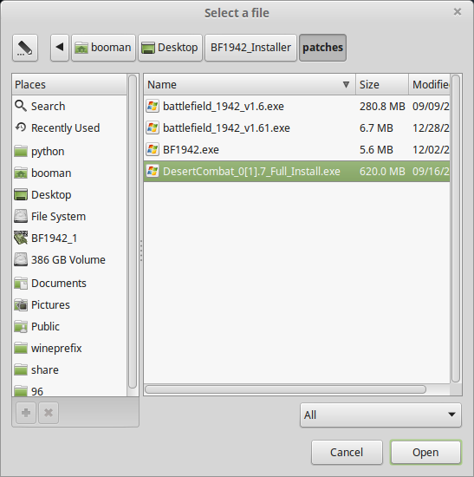This screenshot has width=474, height=477.
Task: Select the 386 GB Volume drive
Action: coord(69,260)
